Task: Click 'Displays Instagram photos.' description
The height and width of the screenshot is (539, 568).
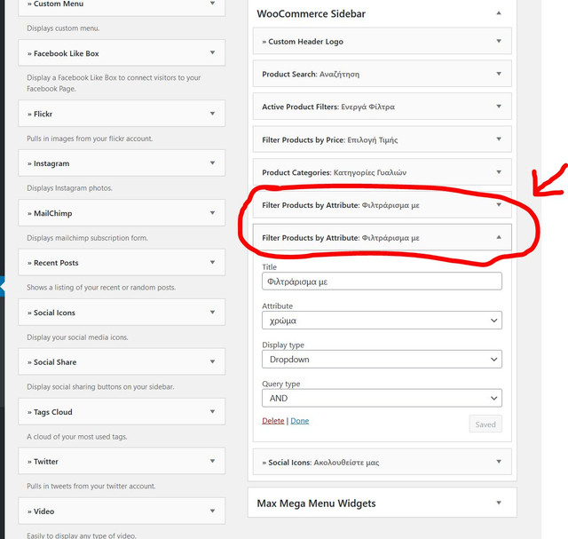Action: (69, 188)
